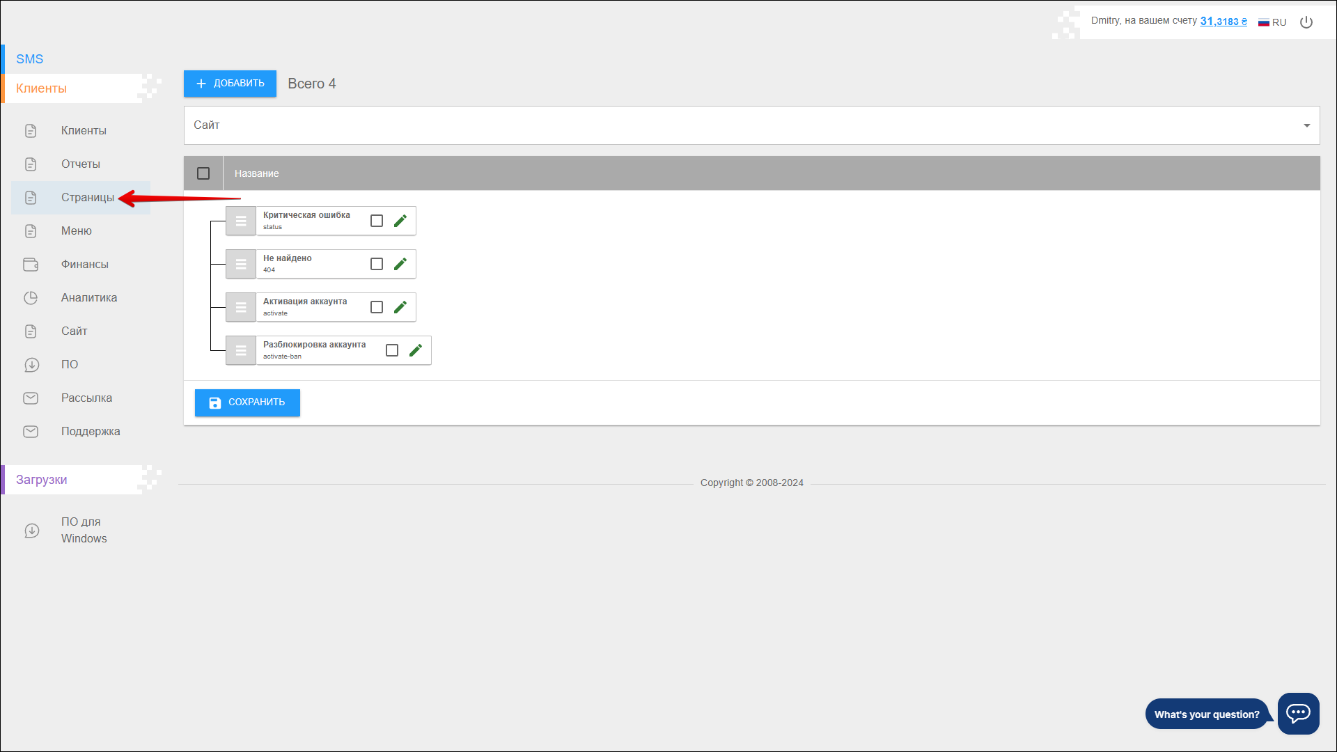Click drag handle of Активация аккаунта row
This screenshot has height=752, width=1337.
tap(241, 307)
